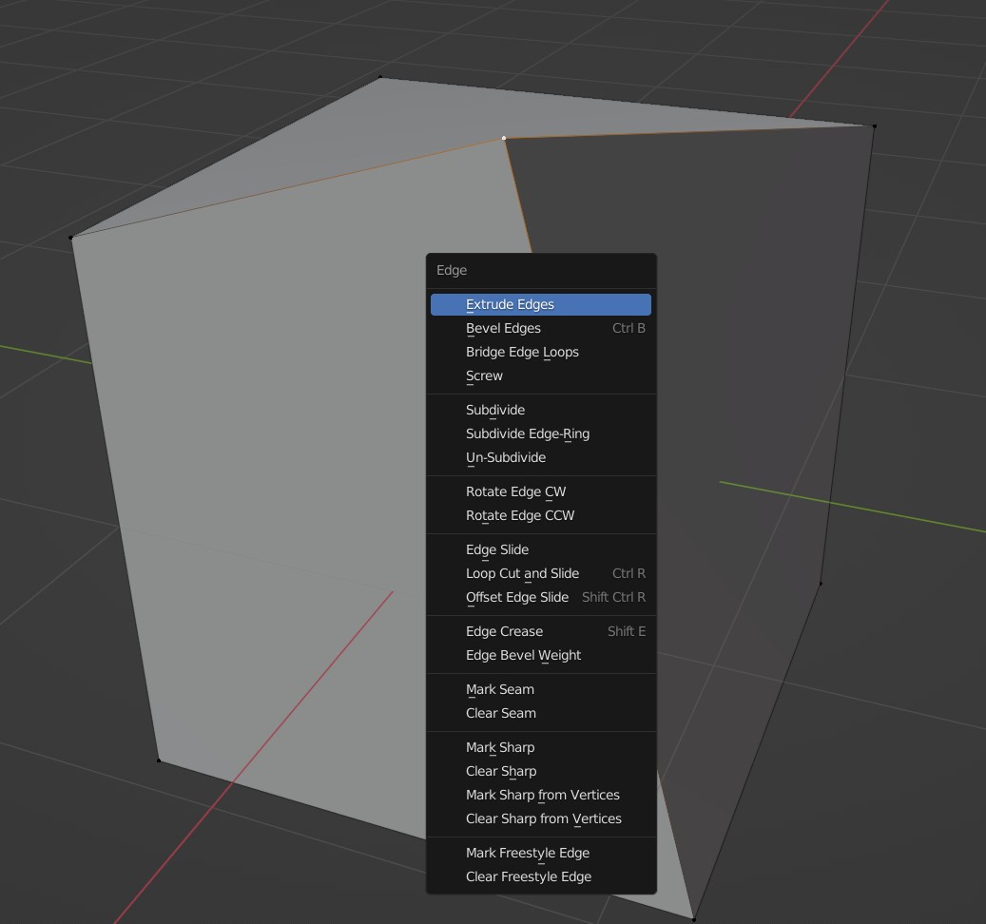Click the Edge Slide entry
Screen dimensions: 986x924
(541, 549)
